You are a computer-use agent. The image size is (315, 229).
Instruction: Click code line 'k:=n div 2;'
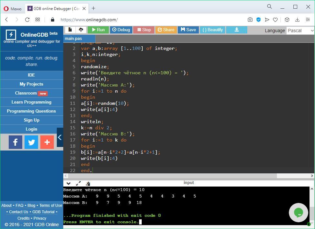click(x=97, y=128)
